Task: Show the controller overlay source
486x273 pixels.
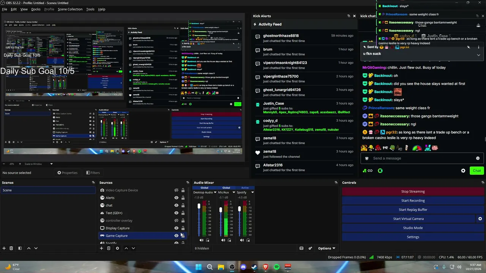Action: [176, 221]
